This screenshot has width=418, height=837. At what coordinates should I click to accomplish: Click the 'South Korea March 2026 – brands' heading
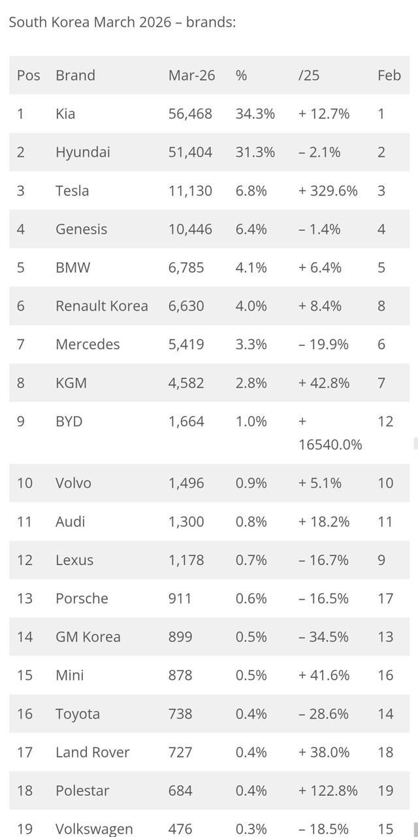[x=122, y=22]
